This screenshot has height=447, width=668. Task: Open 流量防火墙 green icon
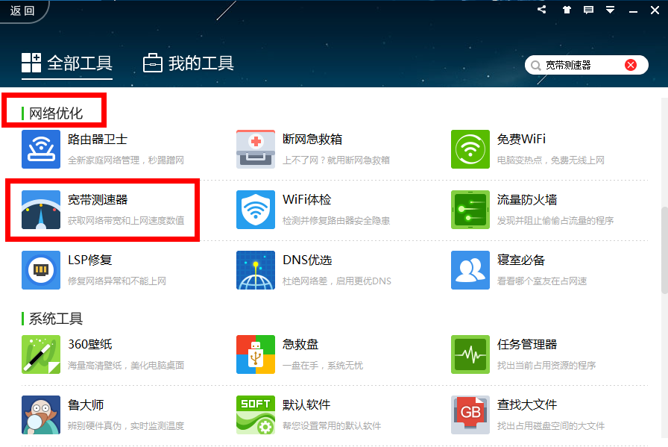tap(470, 210)
